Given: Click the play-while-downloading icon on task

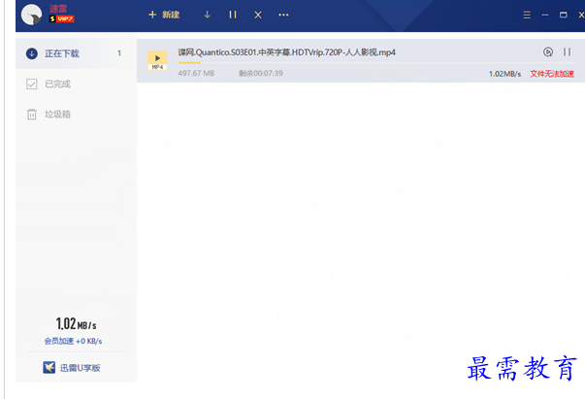Looking at the screenshot, I should click(x=548, y=51).
